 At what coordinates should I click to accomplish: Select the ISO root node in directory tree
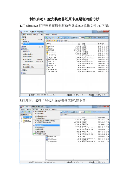(x=27, y=117)
